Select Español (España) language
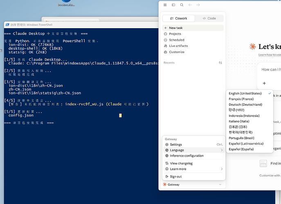 (250, 149)
